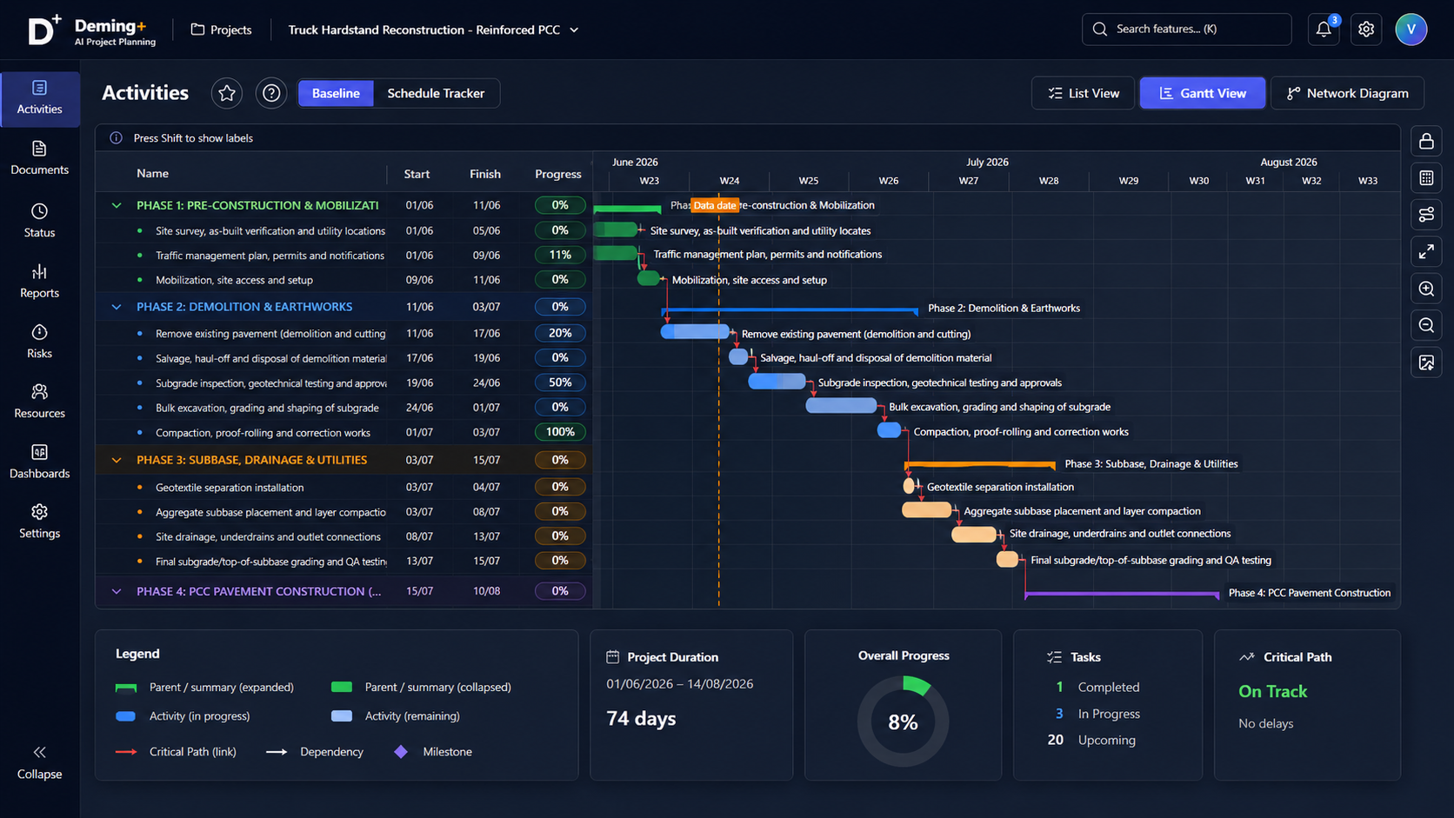
Task: Zoom in on the Gantt chart
Action: (x=1426, y=289)
